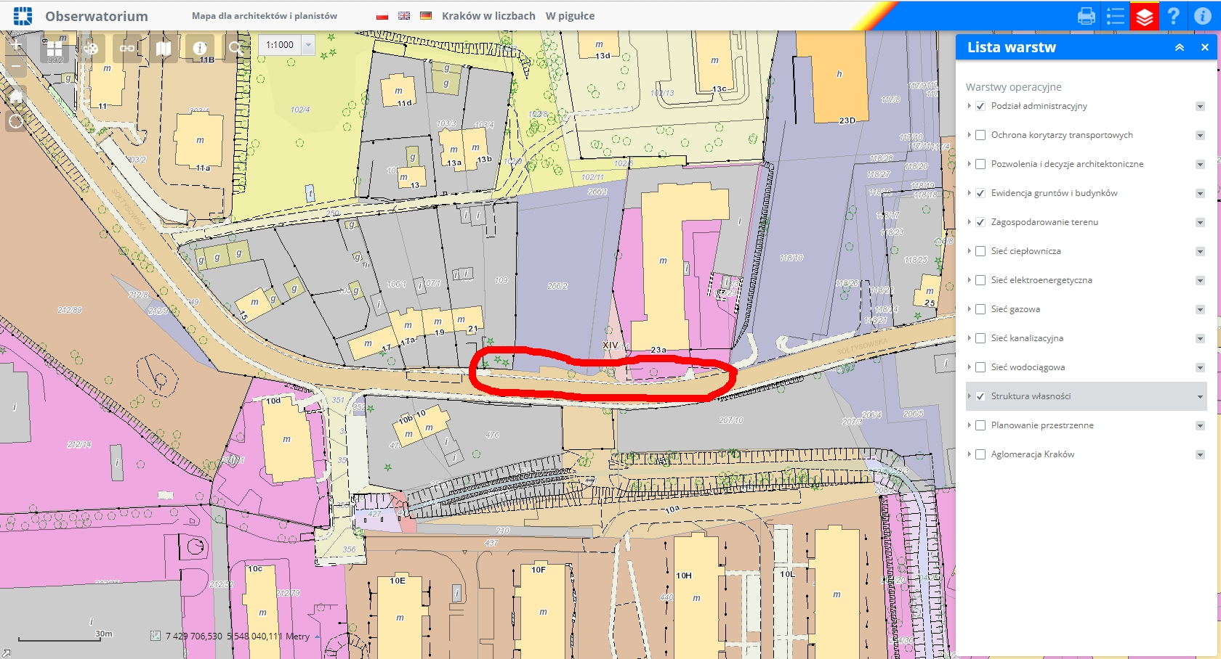Toggle the red layers stack icon
This screenshot has width=1221, height=659.
pos(1145,16)
